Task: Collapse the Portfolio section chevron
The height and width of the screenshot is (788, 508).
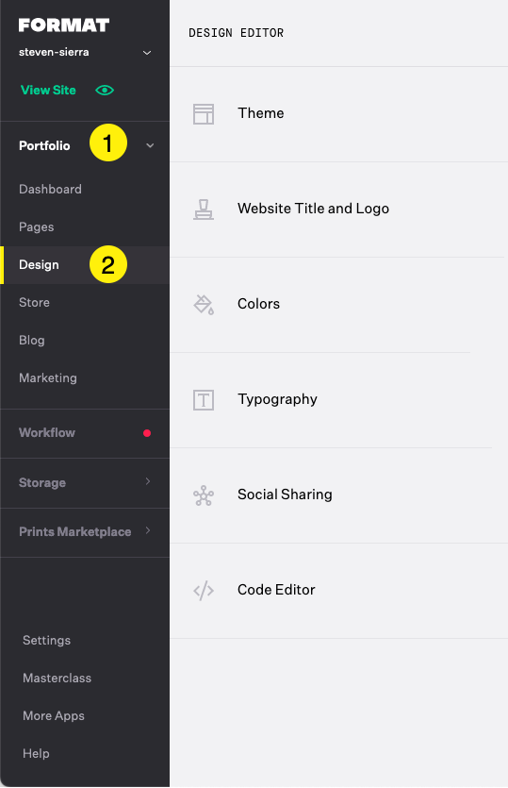Action: click(150, 145)
